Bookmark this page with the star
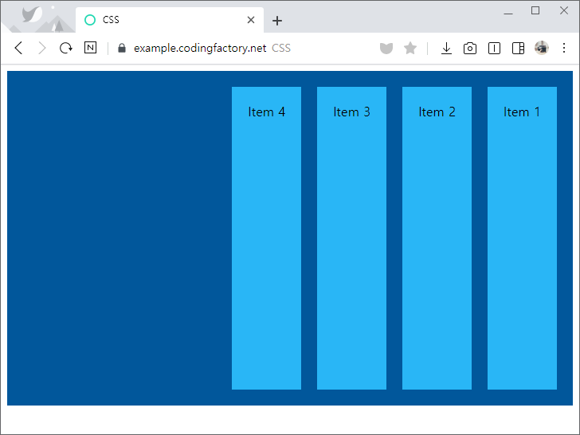 (410, 48)
